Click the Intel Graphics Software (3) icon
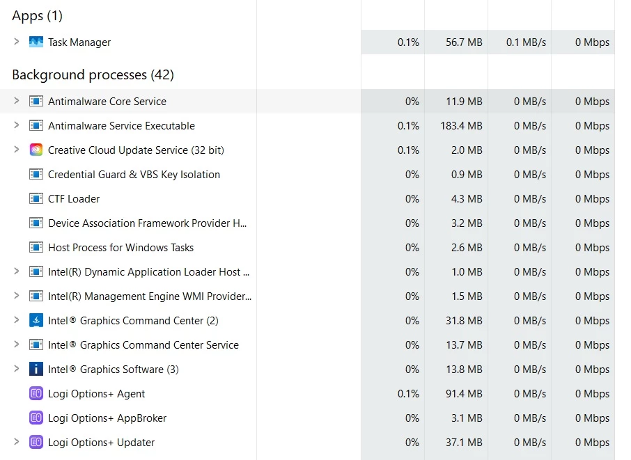The width and height of the screenshot is (631, 460). pos(36,369)
